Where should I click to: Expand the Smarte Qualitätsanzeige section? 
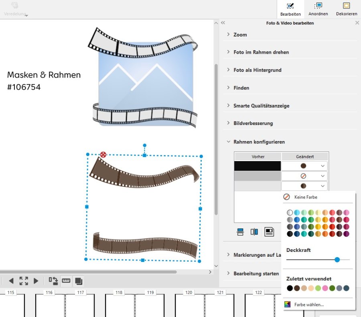261,106
